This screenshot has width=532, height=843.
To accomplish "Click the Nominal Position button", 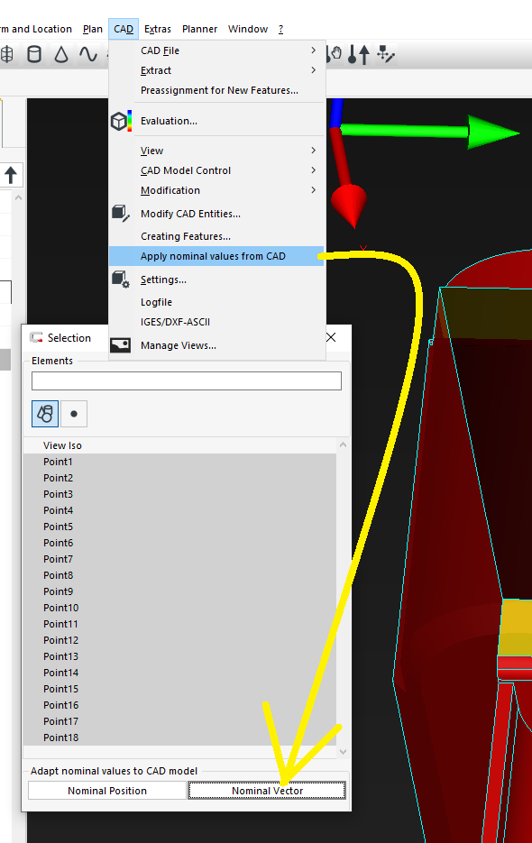I will coord(107,791).
